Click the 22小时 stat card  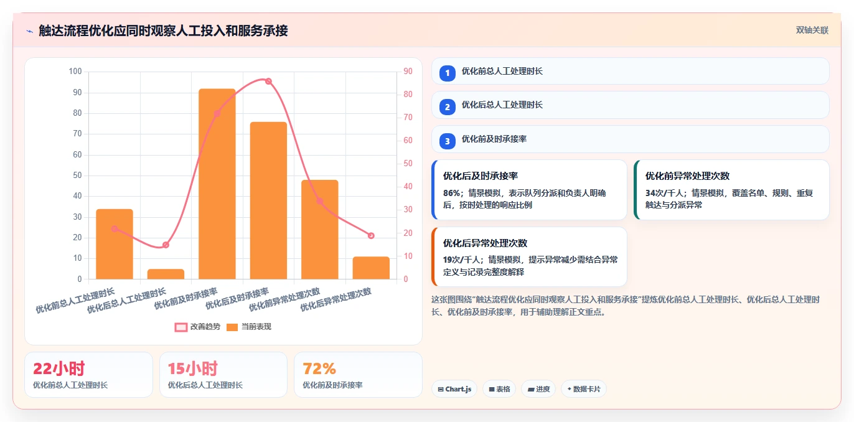coord(88,375)
